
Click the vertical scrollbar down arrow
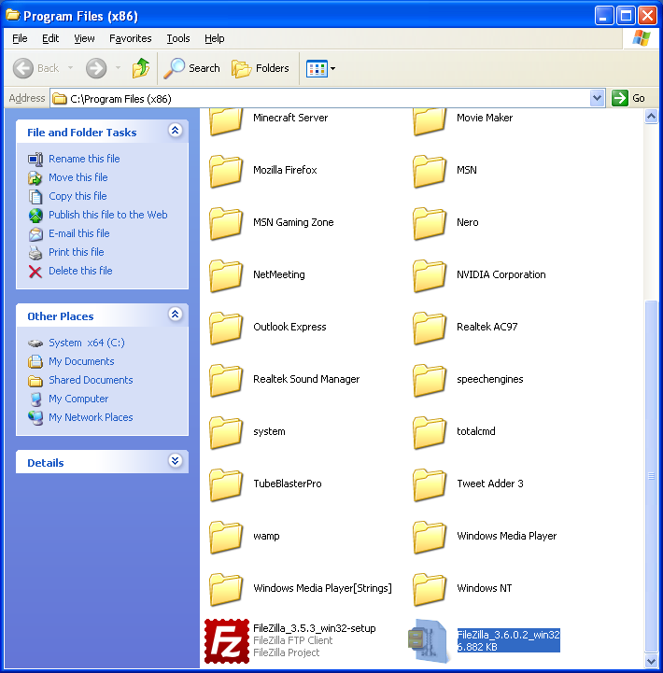click(x=651, y=660)
